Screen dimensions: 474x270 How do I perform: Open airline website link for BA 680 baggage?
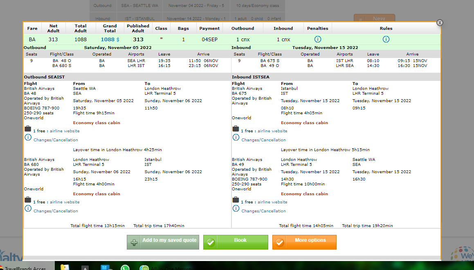point(65,202)
